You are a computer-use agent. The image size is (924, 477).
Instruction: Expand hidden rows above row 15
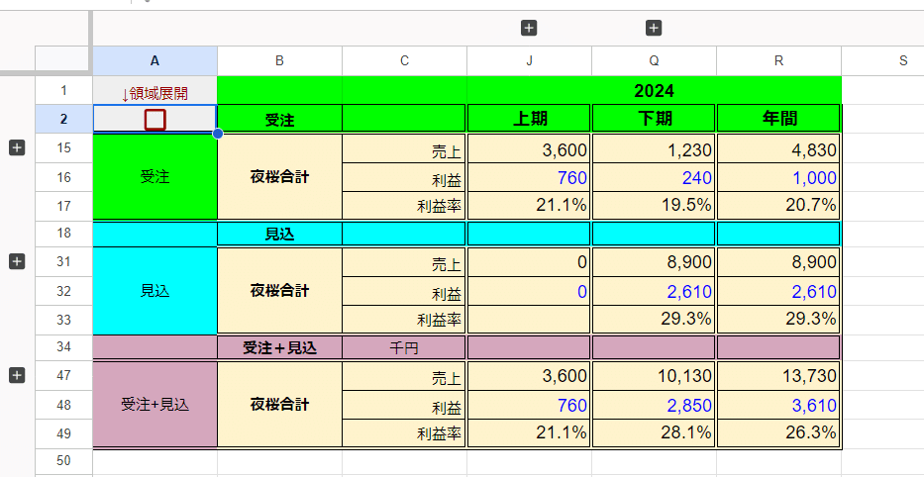click(x=17, y=147)
